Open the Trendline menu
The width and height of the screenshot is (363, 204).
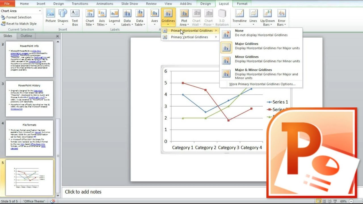pos(239,17)
